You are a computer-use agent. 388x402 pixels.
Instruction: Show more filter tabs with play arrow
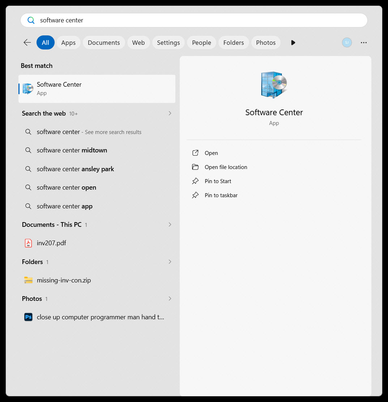coord(293,43)
